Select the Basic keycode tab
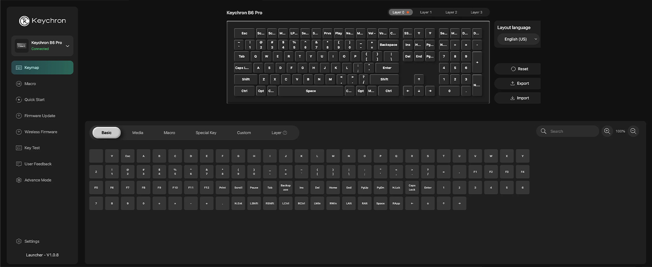The height and width of the screenshot is (267, 652). point(106,133)
